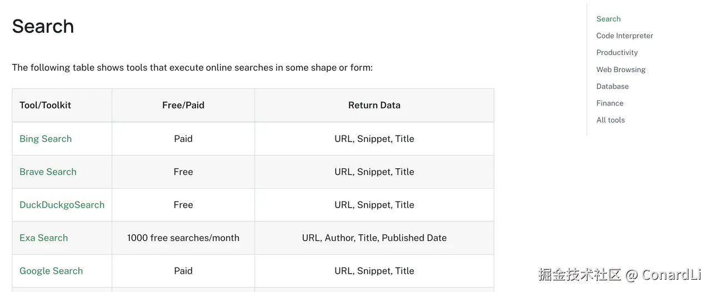Open the Bing Search tool link
This screenshot has height=292, width=711.
click(x=46, y=139)
